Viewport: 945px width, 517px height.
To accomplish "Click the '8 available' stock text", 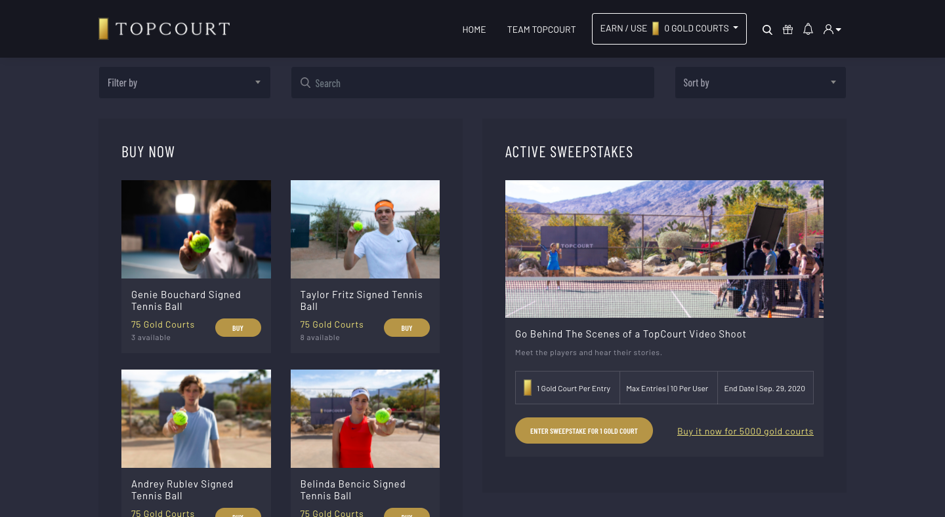I will tap(320, 337).
